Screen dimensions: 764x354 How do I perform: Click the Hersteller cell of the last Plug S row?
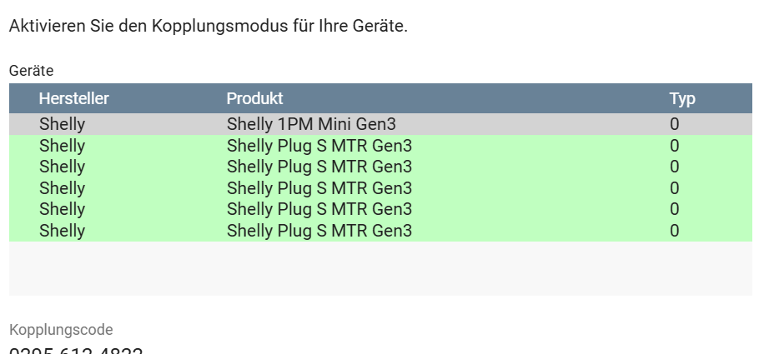tap(62, 231)
